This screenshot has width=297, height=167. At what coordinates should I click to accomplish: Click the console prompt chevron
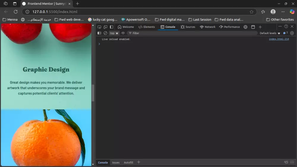pos(99,44)
